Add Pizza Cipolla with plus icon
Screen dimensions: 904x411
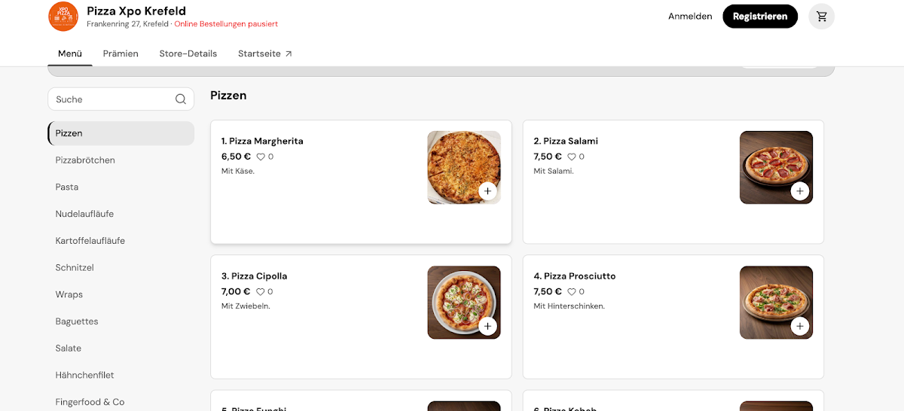coord(487,326)
